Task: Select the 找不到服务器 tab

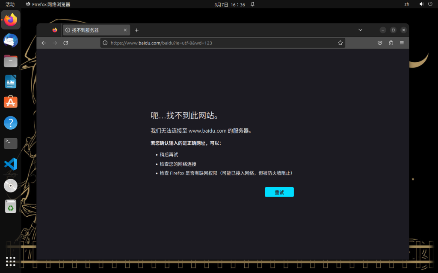Action: (96, 30)
